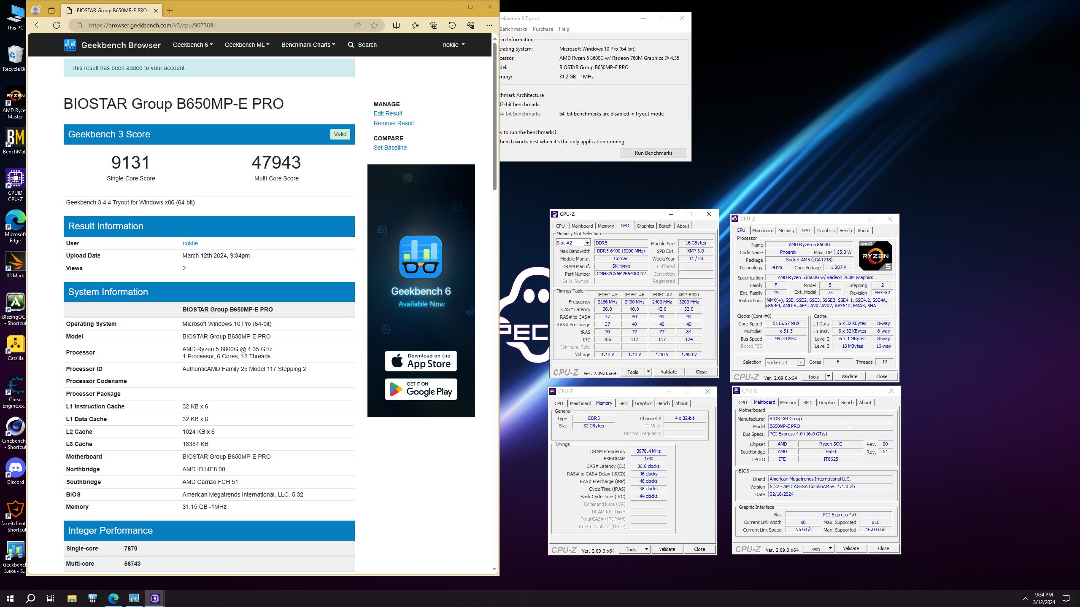The width and height of the screenshot is (1080, 607).
Task: Click the Edit Result link
Action: coord(388,113)
